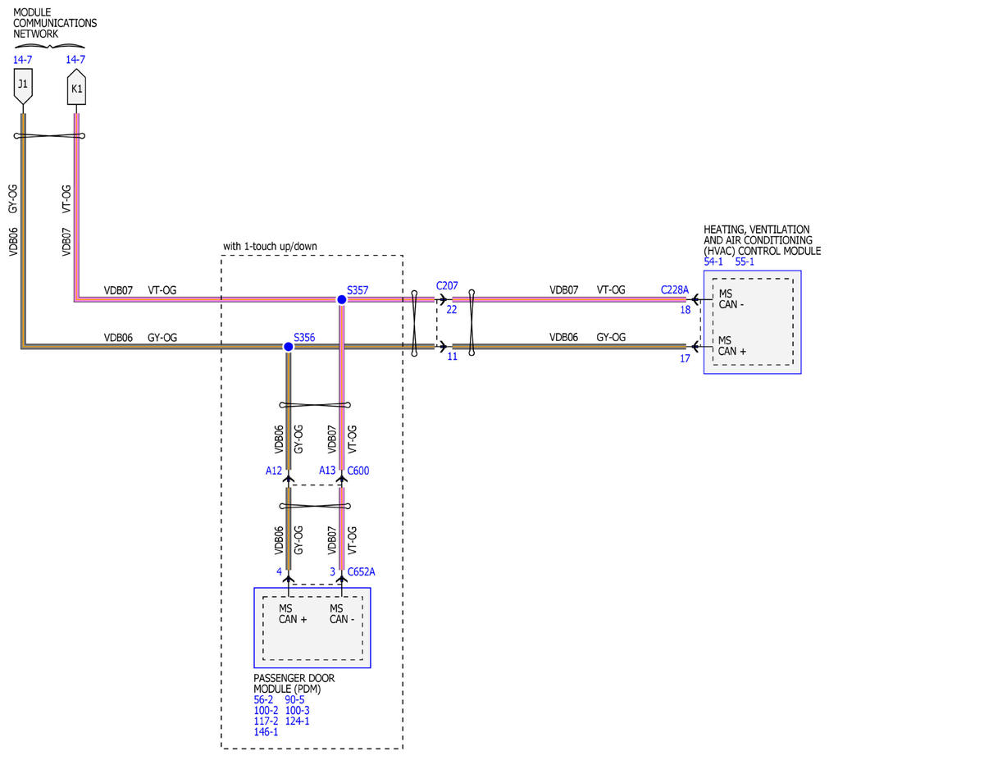This screenshot has height=760, width=984.
Task: Follow the C600 connector label
Action: coord(358,471)
